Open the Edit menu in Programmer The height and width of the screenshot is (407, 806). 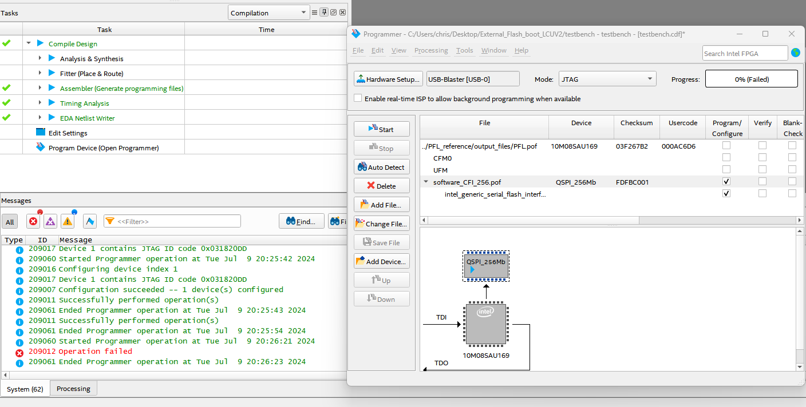click(378, 50)
